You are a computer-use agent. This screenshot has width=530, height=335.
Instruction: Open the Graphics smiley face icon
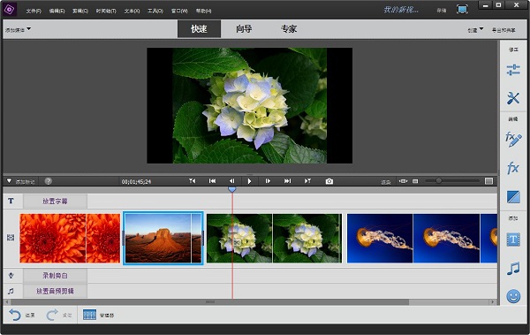(513, 296)
